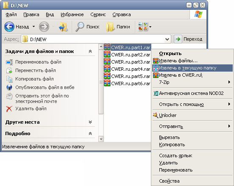Click the folder Up level icon
The image size is (234, 186).
click(63, 27)
